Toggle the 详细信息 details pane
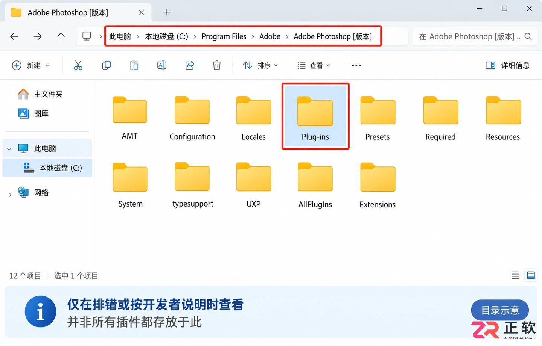This screenshot has width=542, height=346. coord(507,65)
